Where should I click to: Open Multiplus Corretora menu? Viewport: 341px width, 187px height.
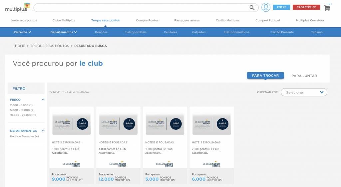point(310,20)
